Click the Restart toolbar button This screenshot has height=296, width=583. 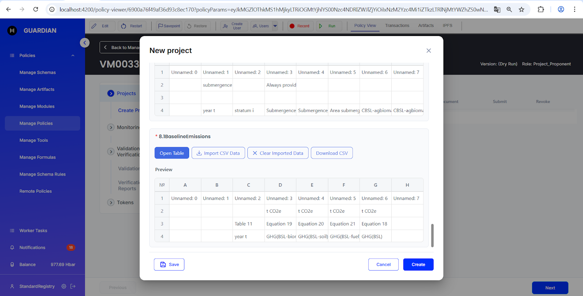coord(132,26)
